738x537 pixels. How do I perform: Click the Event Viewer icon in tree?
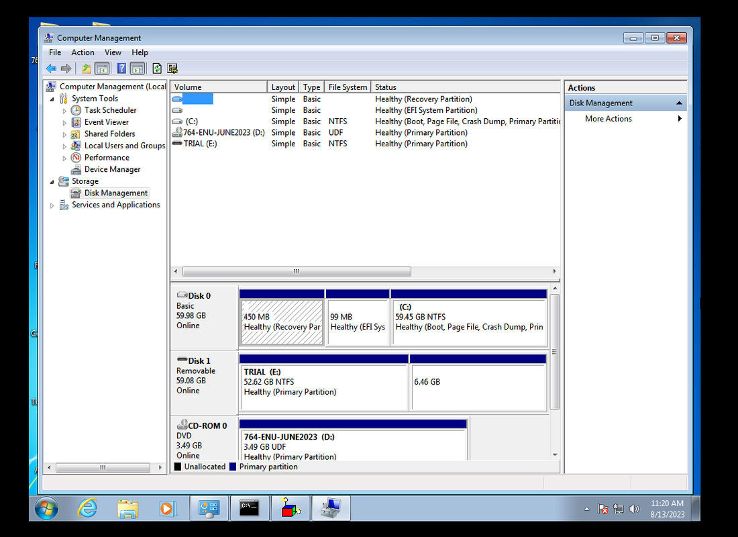click(x=76, y=122)
